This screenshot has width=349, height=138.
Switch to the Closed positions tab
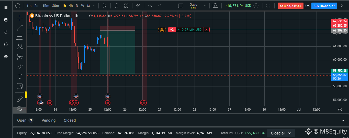coord(70,120)
